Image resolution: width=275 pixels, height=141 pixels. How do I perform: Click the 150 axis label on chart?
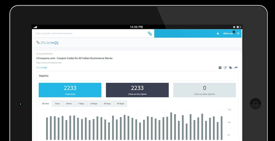pos(229,110)
